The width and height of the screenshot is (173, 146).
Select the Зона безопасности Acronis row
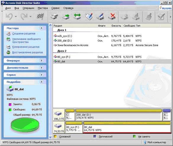pyautogui.click(x=112, y=45)
